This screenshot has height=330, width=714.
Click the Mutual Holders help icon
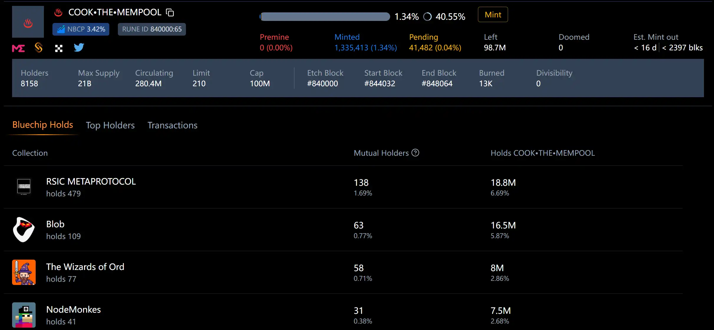tap(415, 153)
